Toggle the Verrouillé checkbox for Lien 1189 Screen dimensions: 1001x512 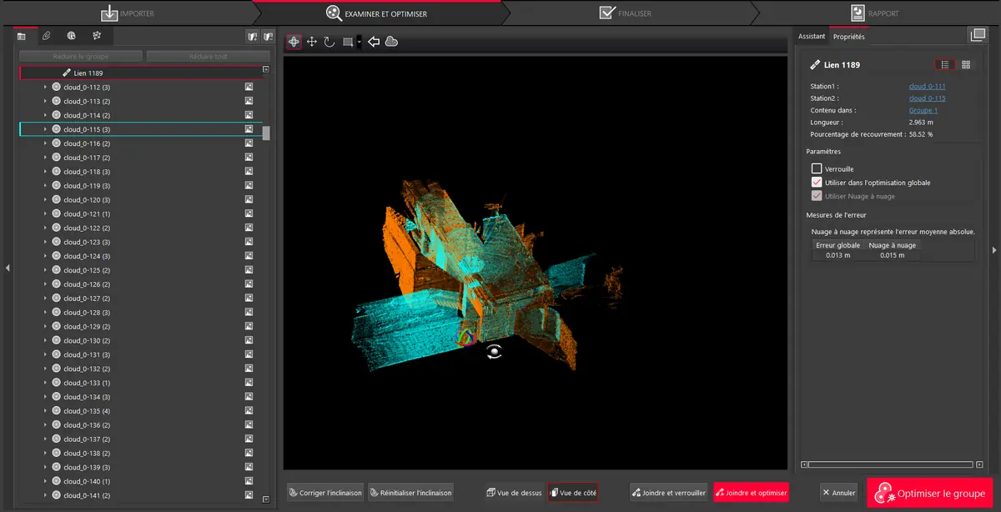[x=816, y=168]
